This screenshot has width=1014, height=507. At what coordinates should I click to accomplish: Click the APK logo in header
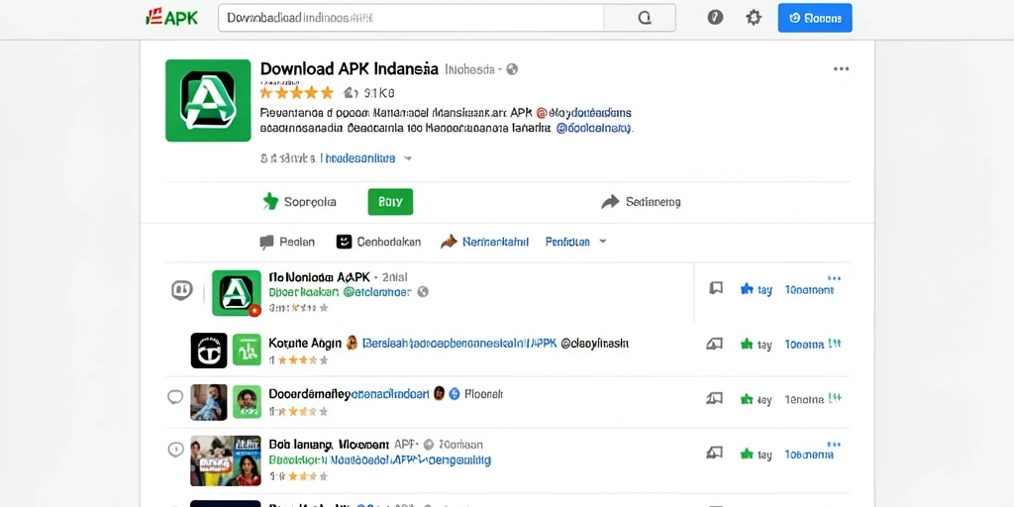[172, 18]
